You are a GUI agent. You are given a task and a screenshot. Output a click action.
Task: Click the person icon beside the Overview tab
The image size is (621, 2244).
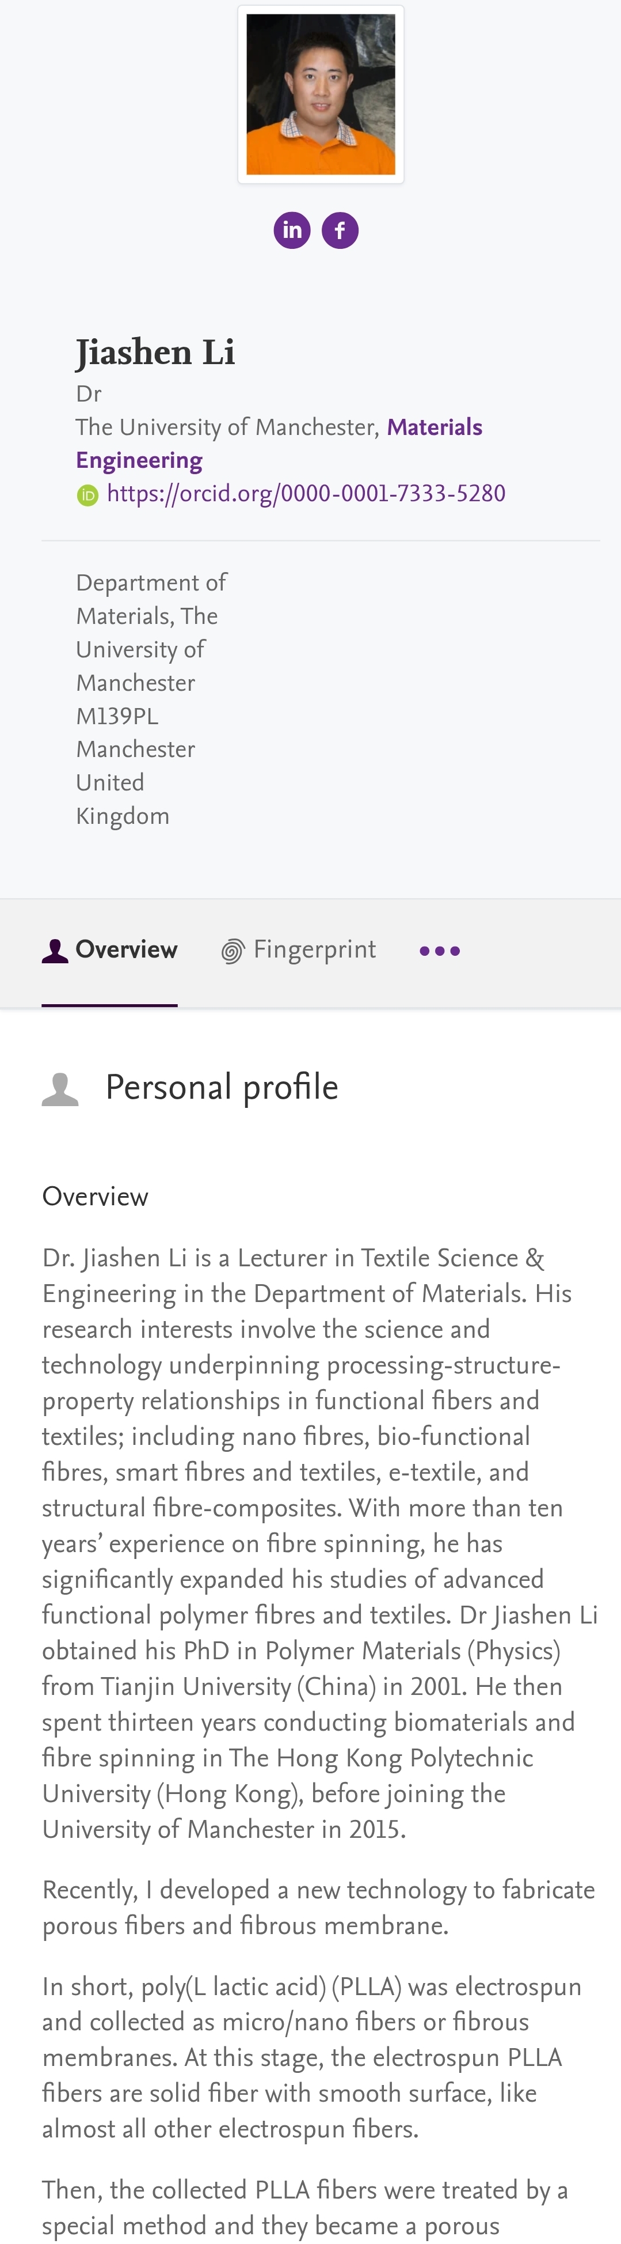click(55, 951)
